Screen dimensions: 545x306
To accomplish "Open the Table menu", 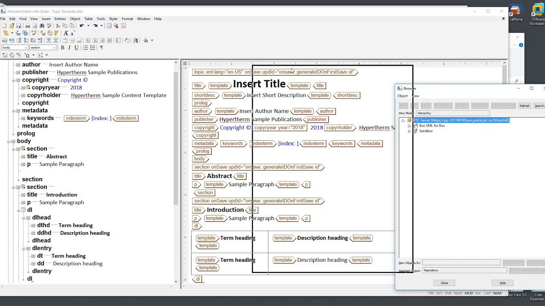I will click(89, 19).
